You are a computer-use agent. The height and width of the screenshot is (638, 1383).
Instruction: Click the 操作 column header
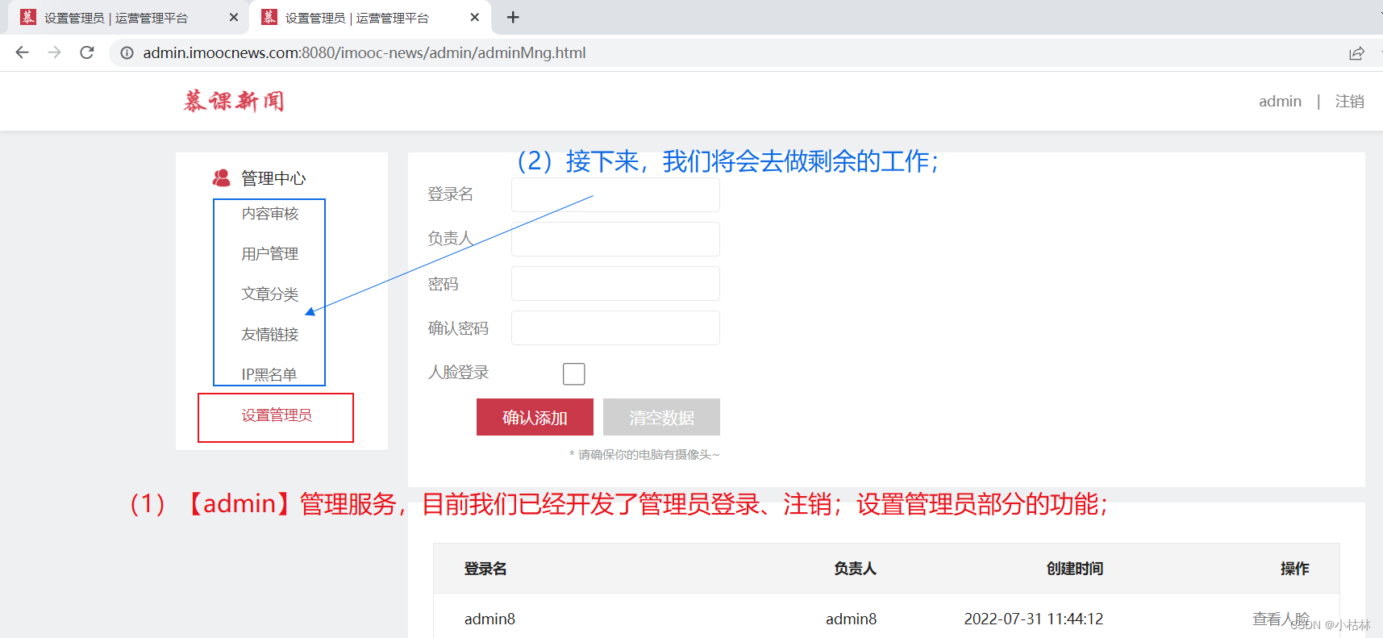(1295, 569)
